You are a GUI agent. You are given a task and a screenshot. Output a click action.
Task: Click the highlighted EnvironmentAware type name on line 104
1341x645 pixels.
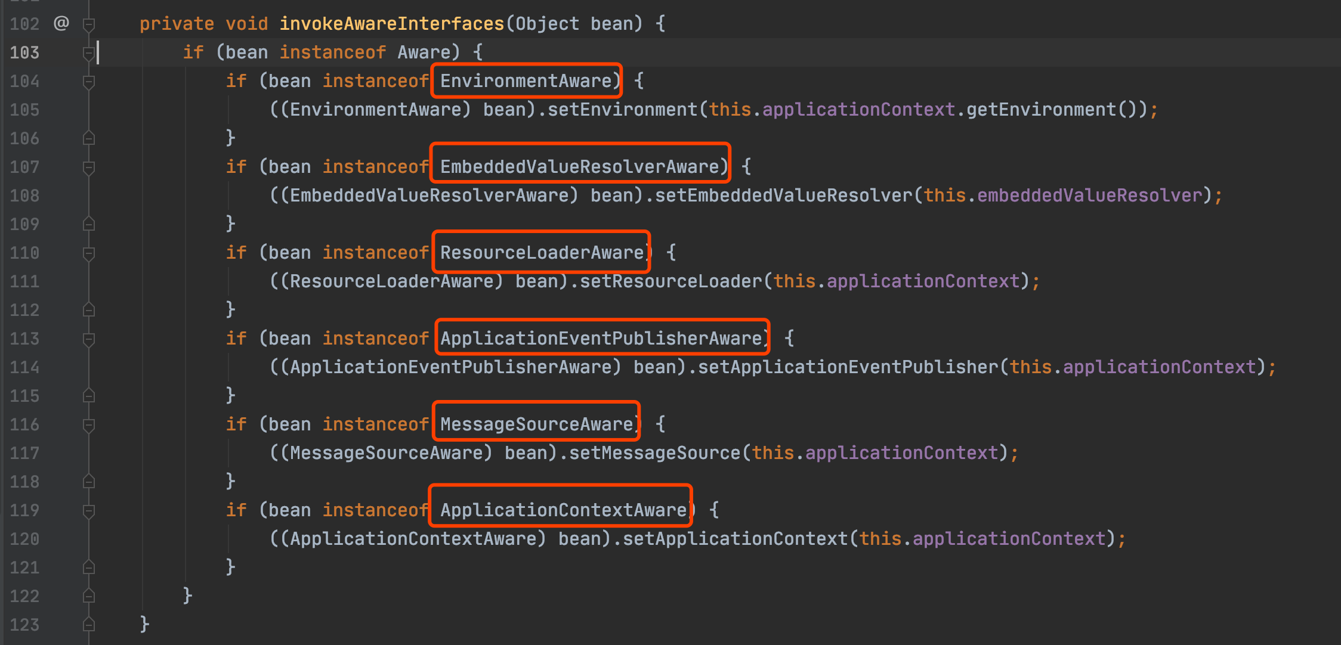click(526, 81)
